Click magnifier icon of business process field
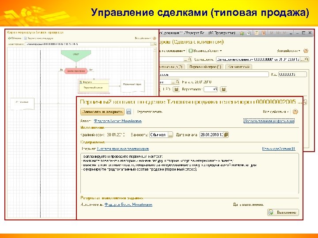 155,44
